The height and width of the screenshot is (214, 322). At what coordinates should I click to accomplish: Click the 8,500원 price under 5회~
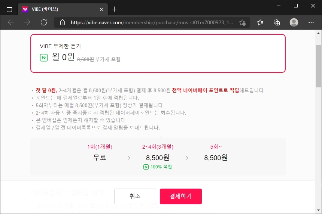(216, 158)
